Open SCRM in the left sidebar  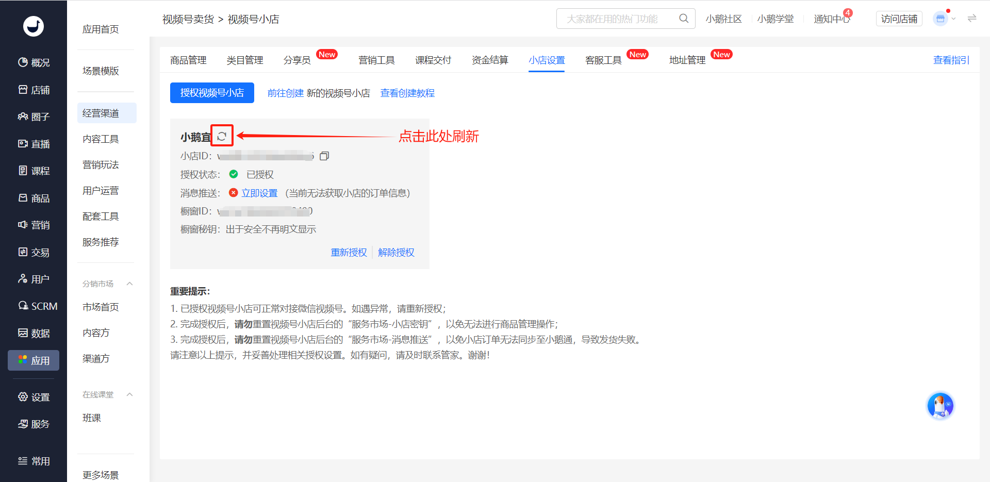(x=37, y=306)
